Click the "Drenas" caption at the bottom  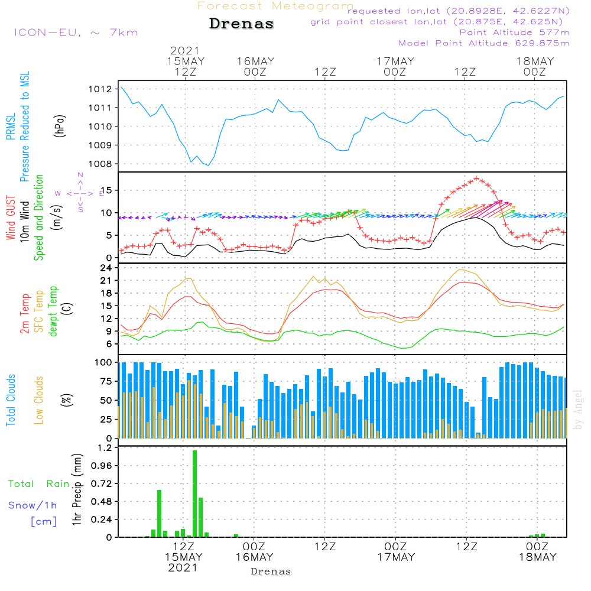click(x=271, y=571)
